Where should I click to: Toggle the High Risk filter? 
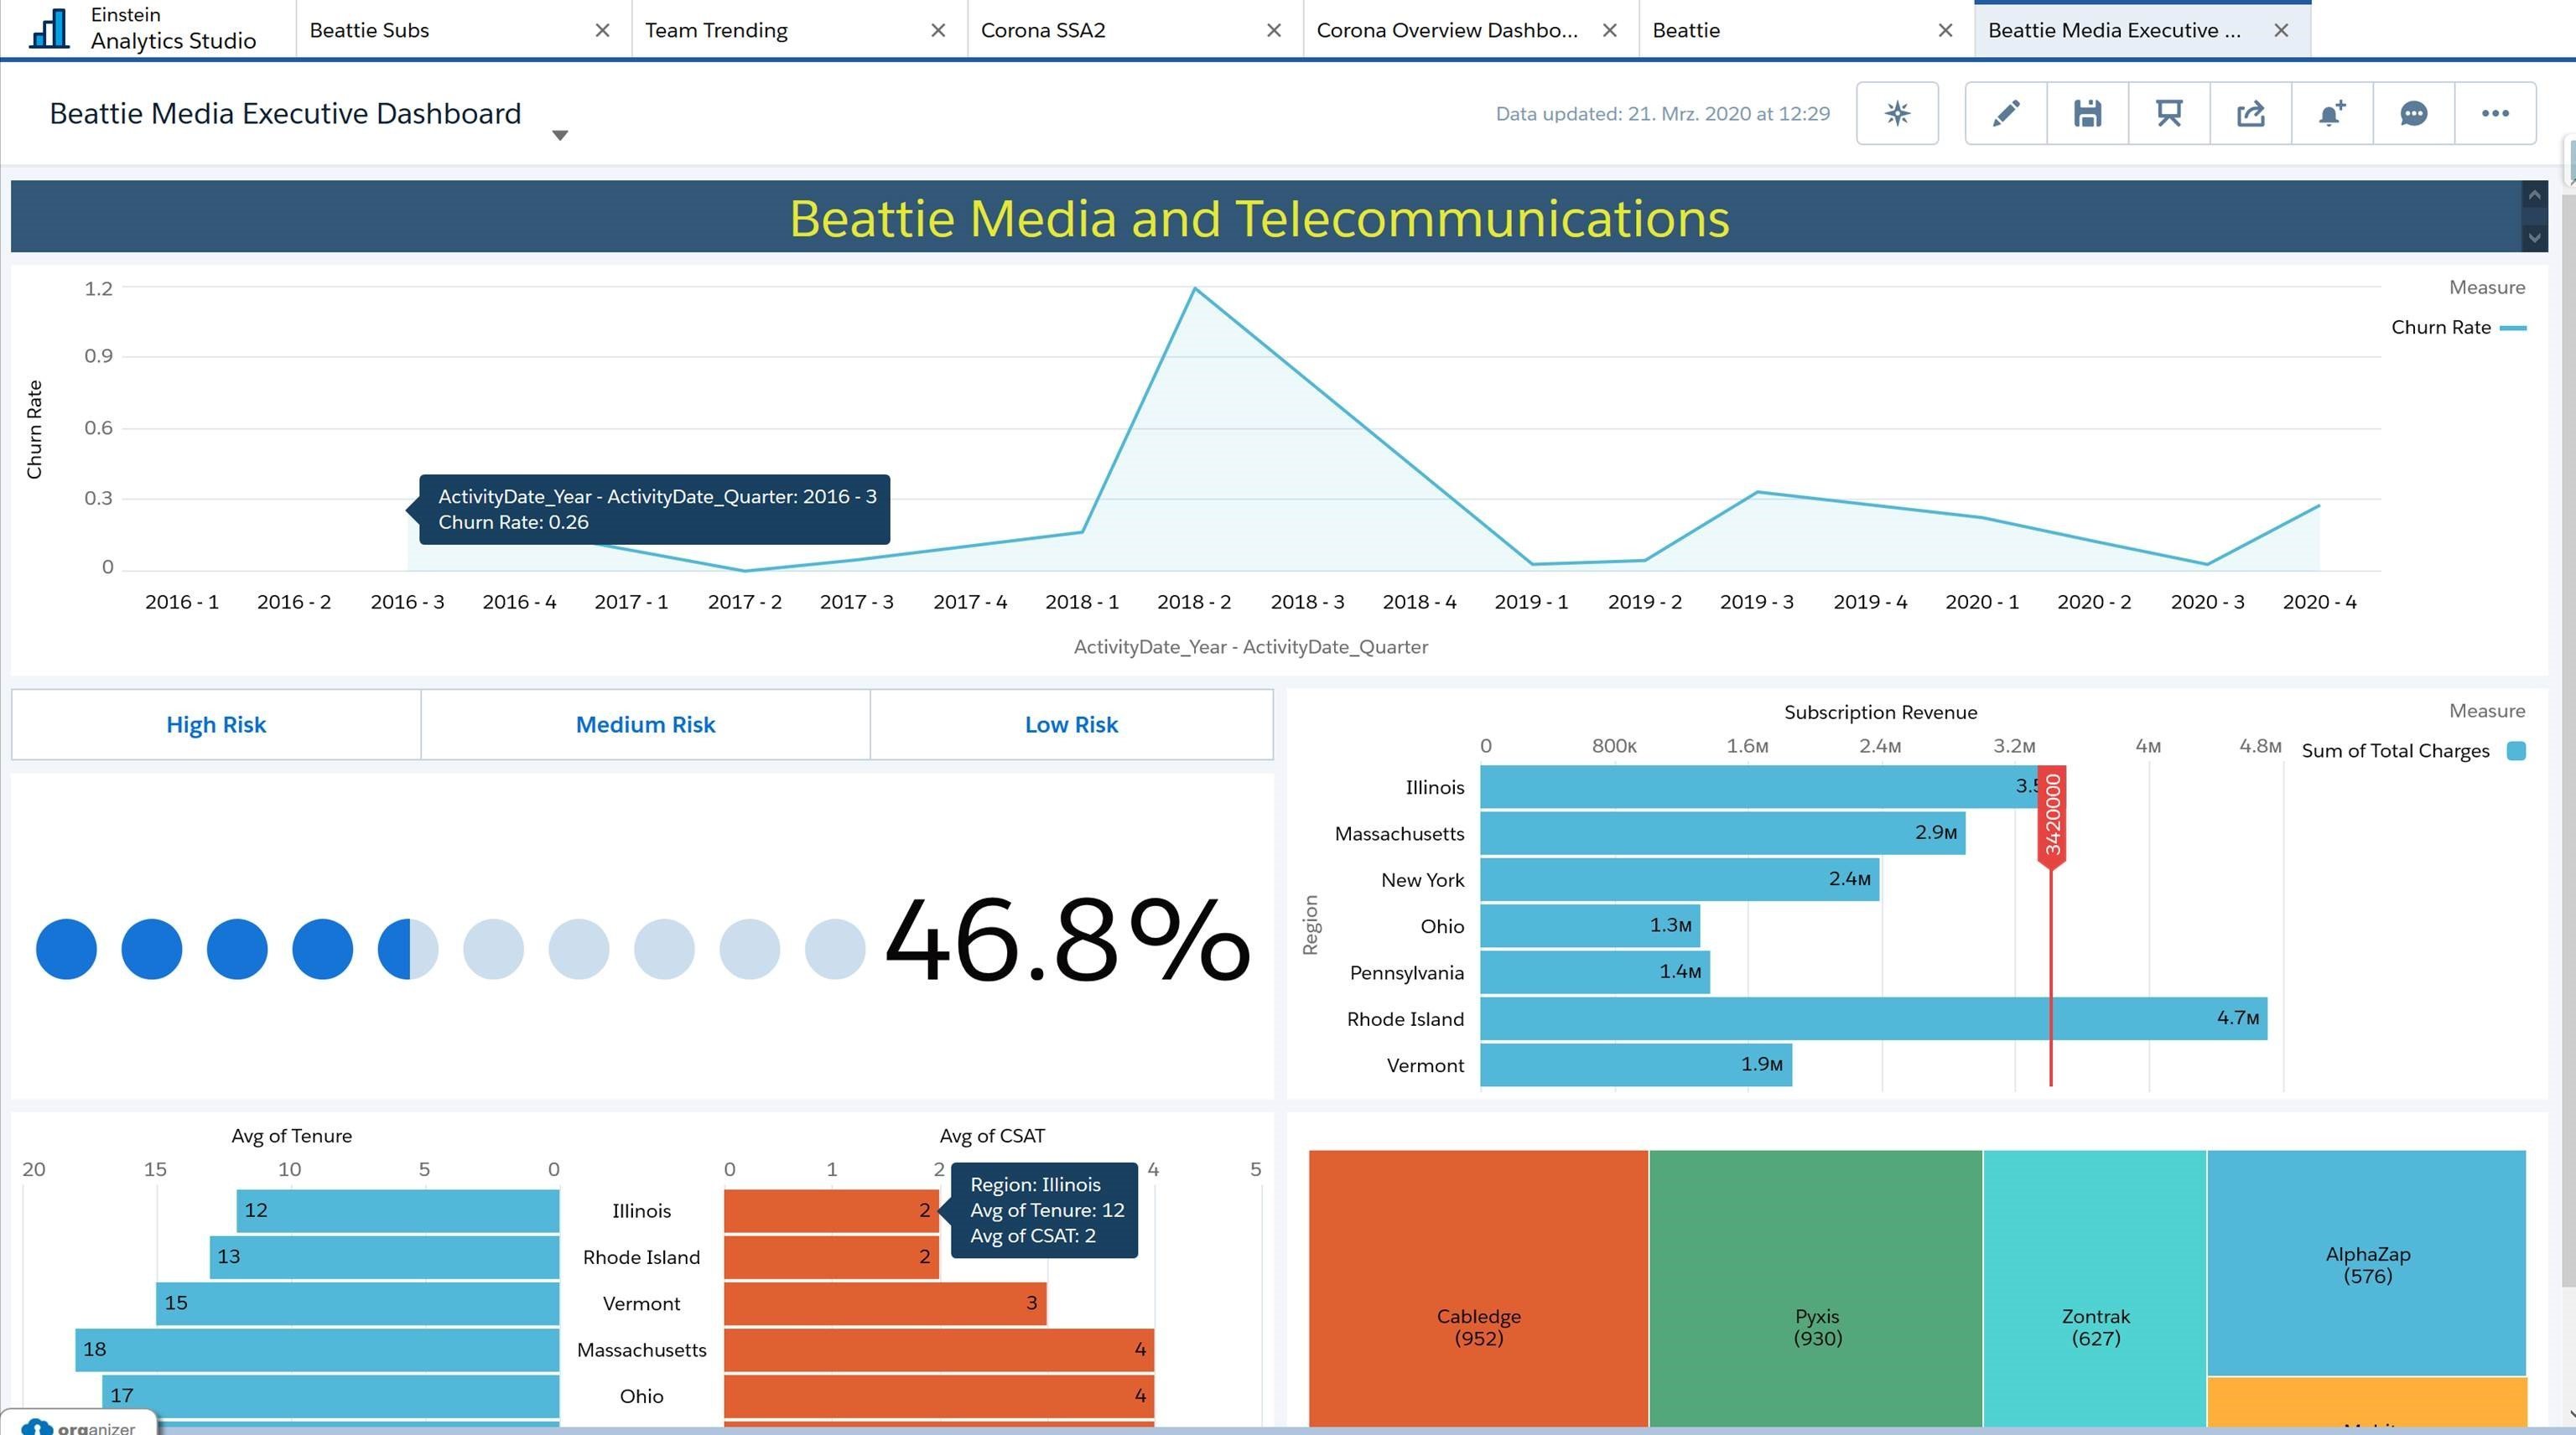216,724
